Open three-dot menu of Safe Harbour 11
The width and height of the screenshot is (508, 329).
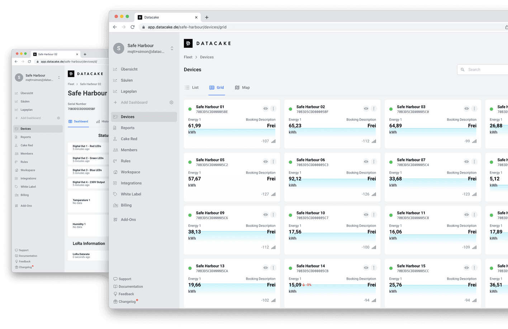tap(474, 215)
